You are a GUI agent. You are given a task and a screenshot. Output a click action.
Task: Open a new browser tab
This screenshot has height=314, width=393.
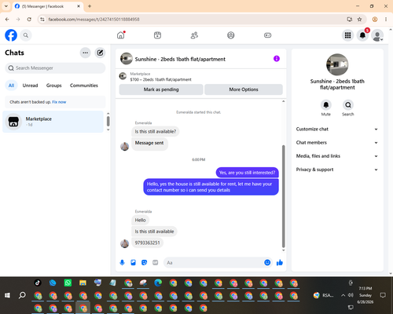pos(90,6)
